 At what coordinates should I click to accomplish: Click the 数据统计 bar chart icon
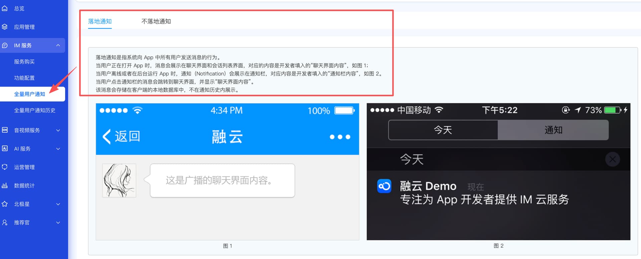(x=5, y=185)
